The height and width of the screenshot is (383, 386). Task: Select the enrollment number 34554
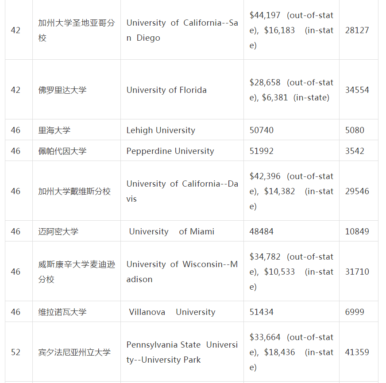(x=357, y=90)
